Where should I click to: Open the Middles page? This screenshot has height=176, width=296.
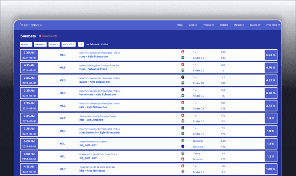224,25
